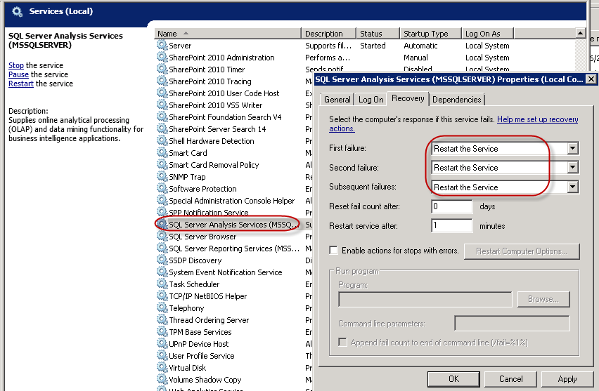Click the Restart service after minutes field
The height and width of the screenshot is (391, 599).
[x=451, y=226]
